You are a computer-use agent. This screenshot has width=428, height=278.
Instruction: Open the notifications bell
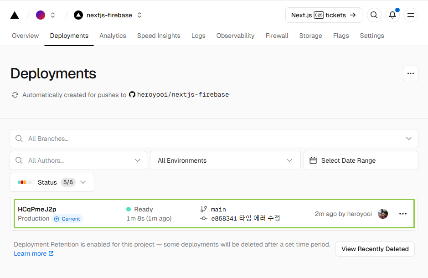(392, 15)
